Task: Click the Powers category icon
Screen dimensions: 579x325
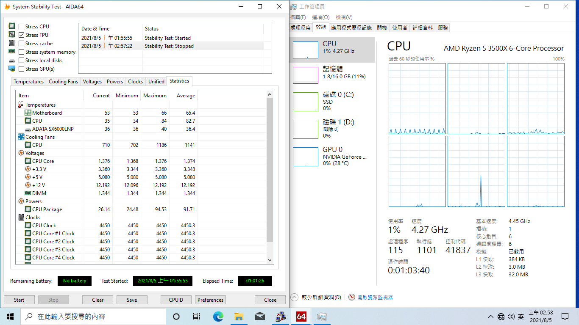Action: [21, 201]
